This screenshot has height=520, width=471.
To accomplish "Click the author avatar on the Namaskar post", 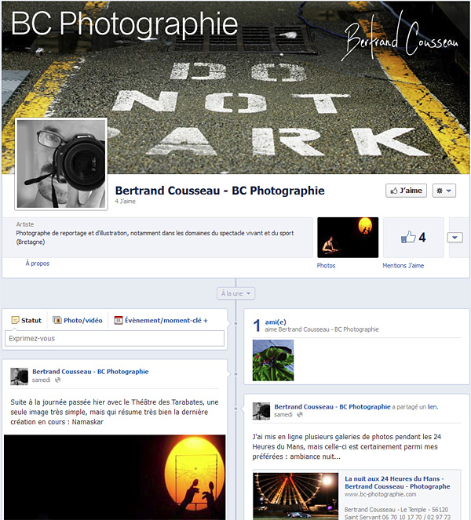I will tap(20, 376).
